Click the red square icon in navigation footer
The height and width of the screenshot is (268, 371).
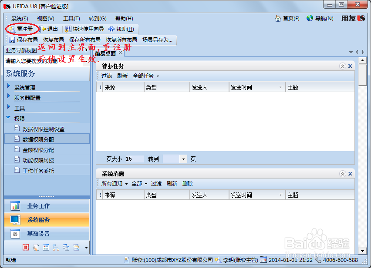pos(26,247)
